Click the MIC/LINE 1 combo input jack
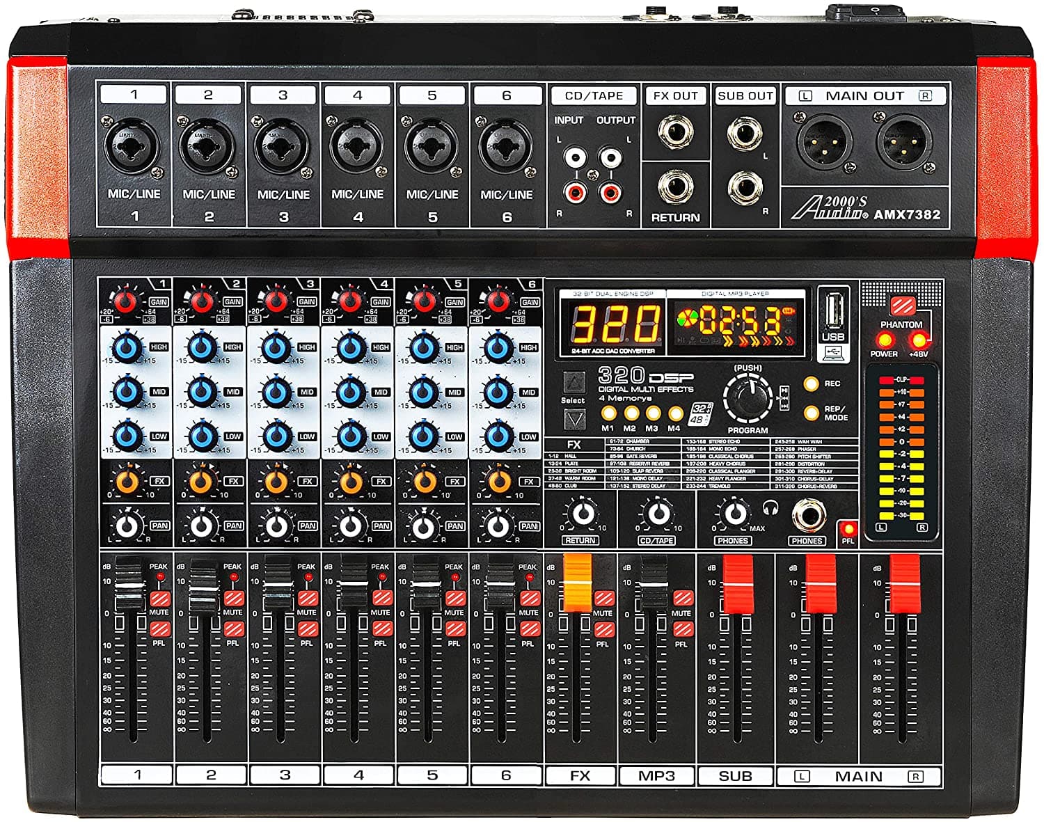1044x822 pixels. click(x=133, y=148)
